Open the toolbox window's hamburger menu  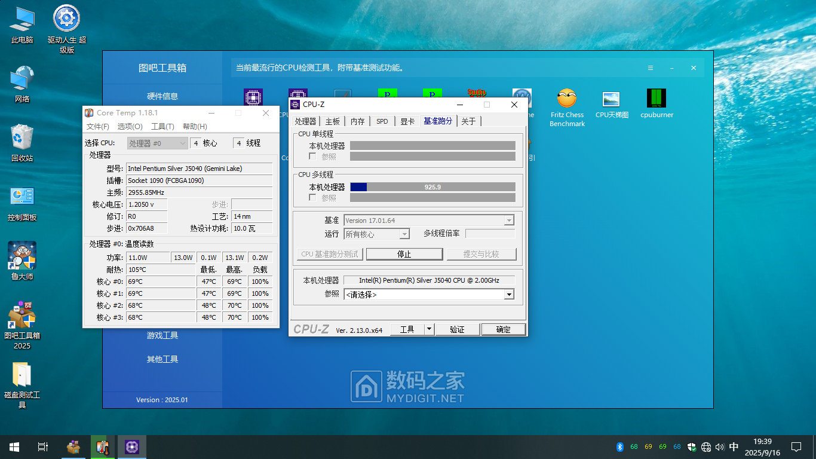[x=651, y=68]
